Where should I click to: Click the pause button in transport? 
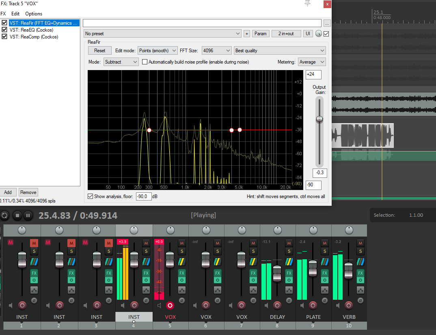[28, 216]
